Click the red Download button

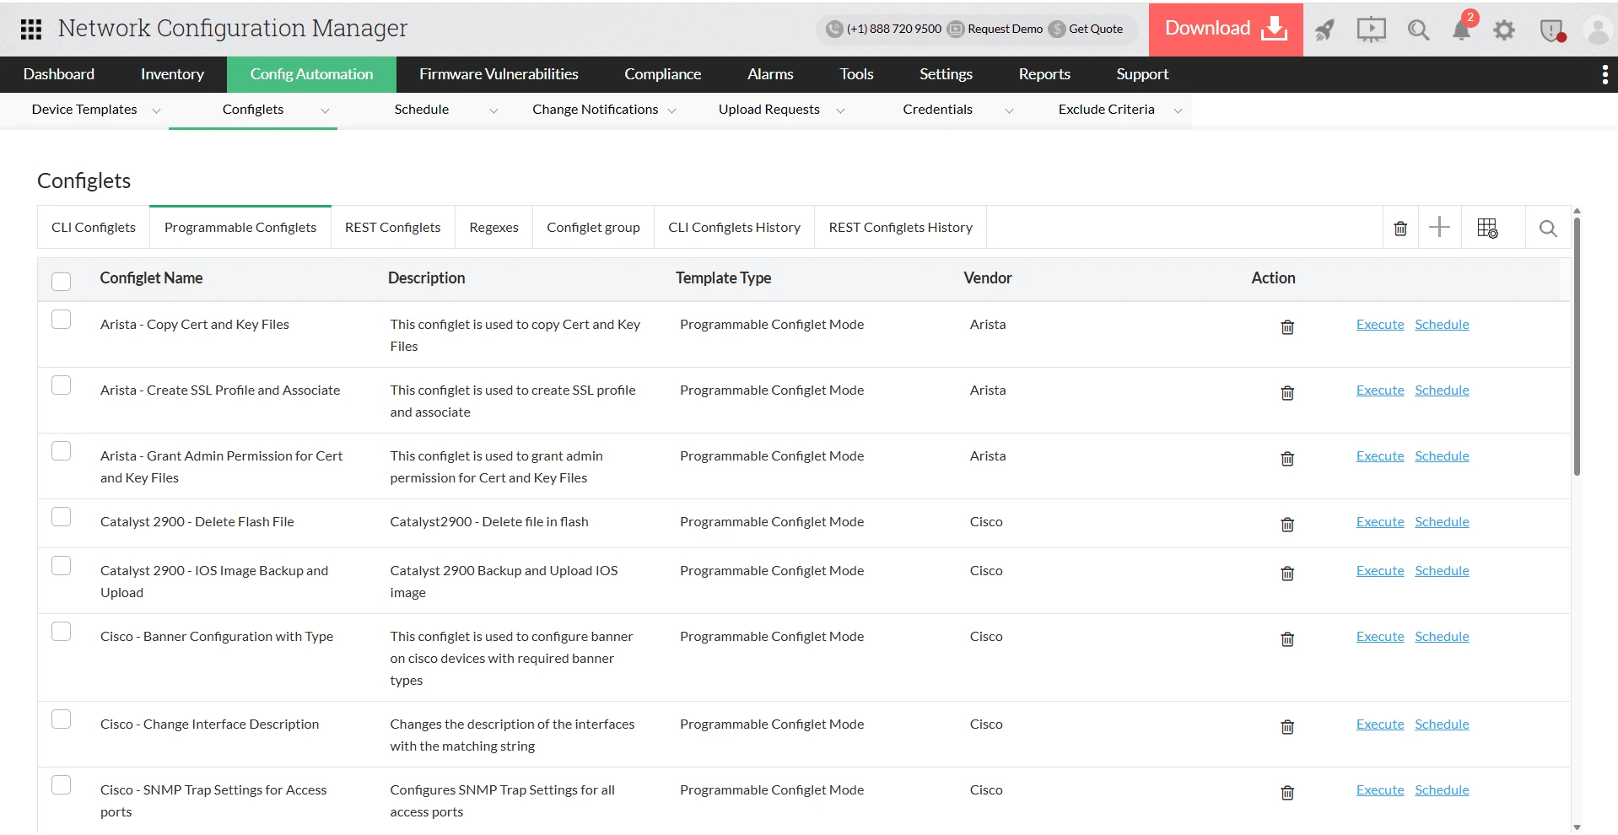pos(1226,29)
